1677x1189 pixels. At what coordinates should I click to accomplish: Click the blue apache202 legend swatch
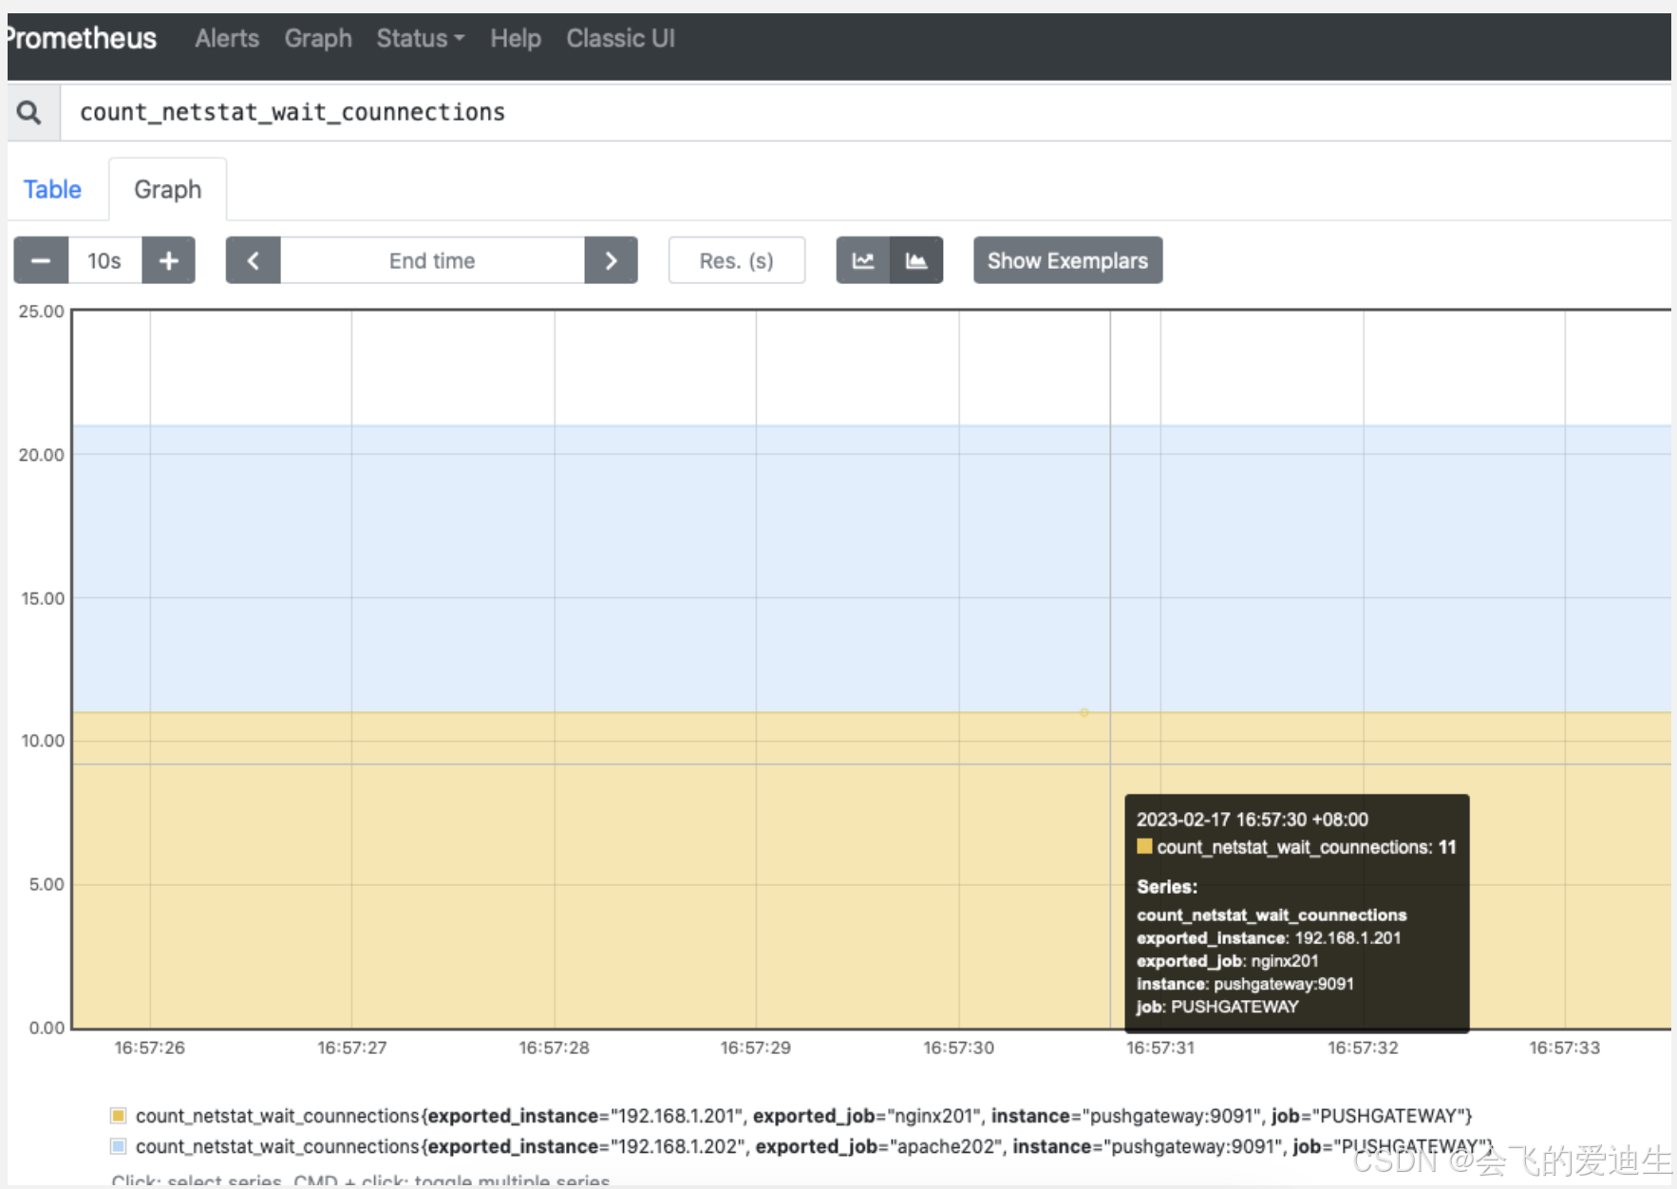[x=119, y=1146]
